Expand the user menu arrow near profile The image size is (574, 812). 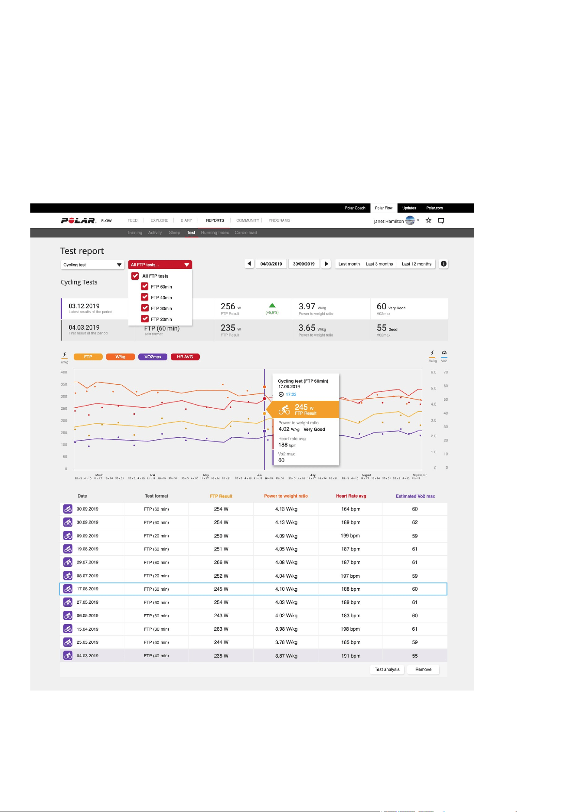pos(418,220)
